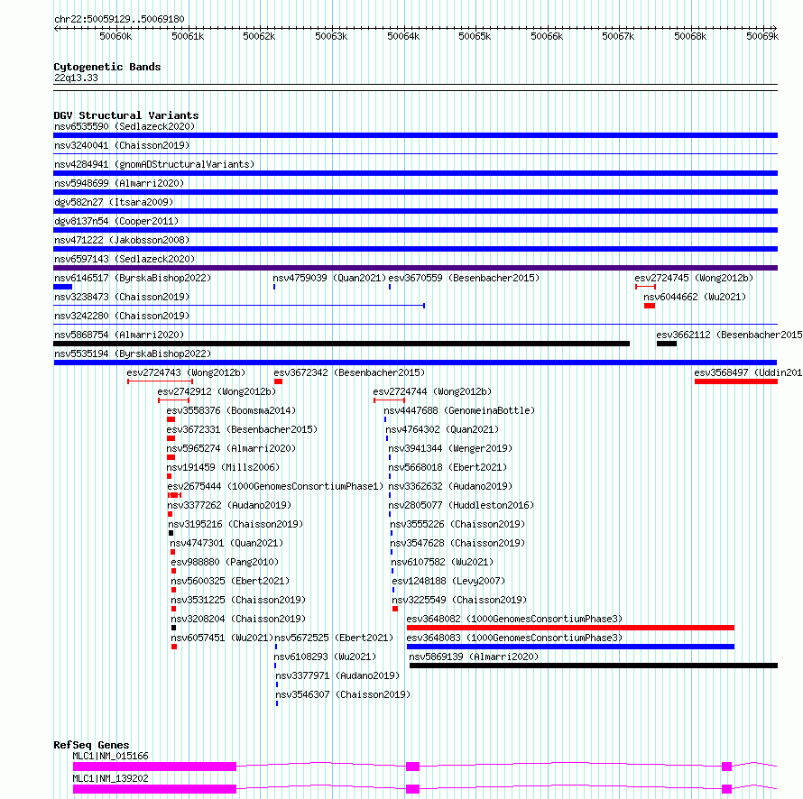Viewport: 803px width, 799px height.
Task: Select esv3672331 (Besenbacher2015) label
Action: pyautogui.click(x=242, y=429)
